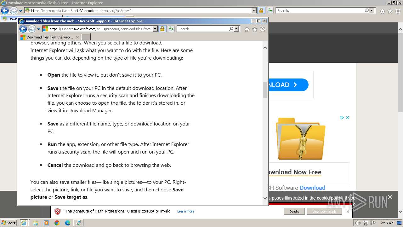Refresh the soft32 page

pyautogui.click(x=270, y=11)
